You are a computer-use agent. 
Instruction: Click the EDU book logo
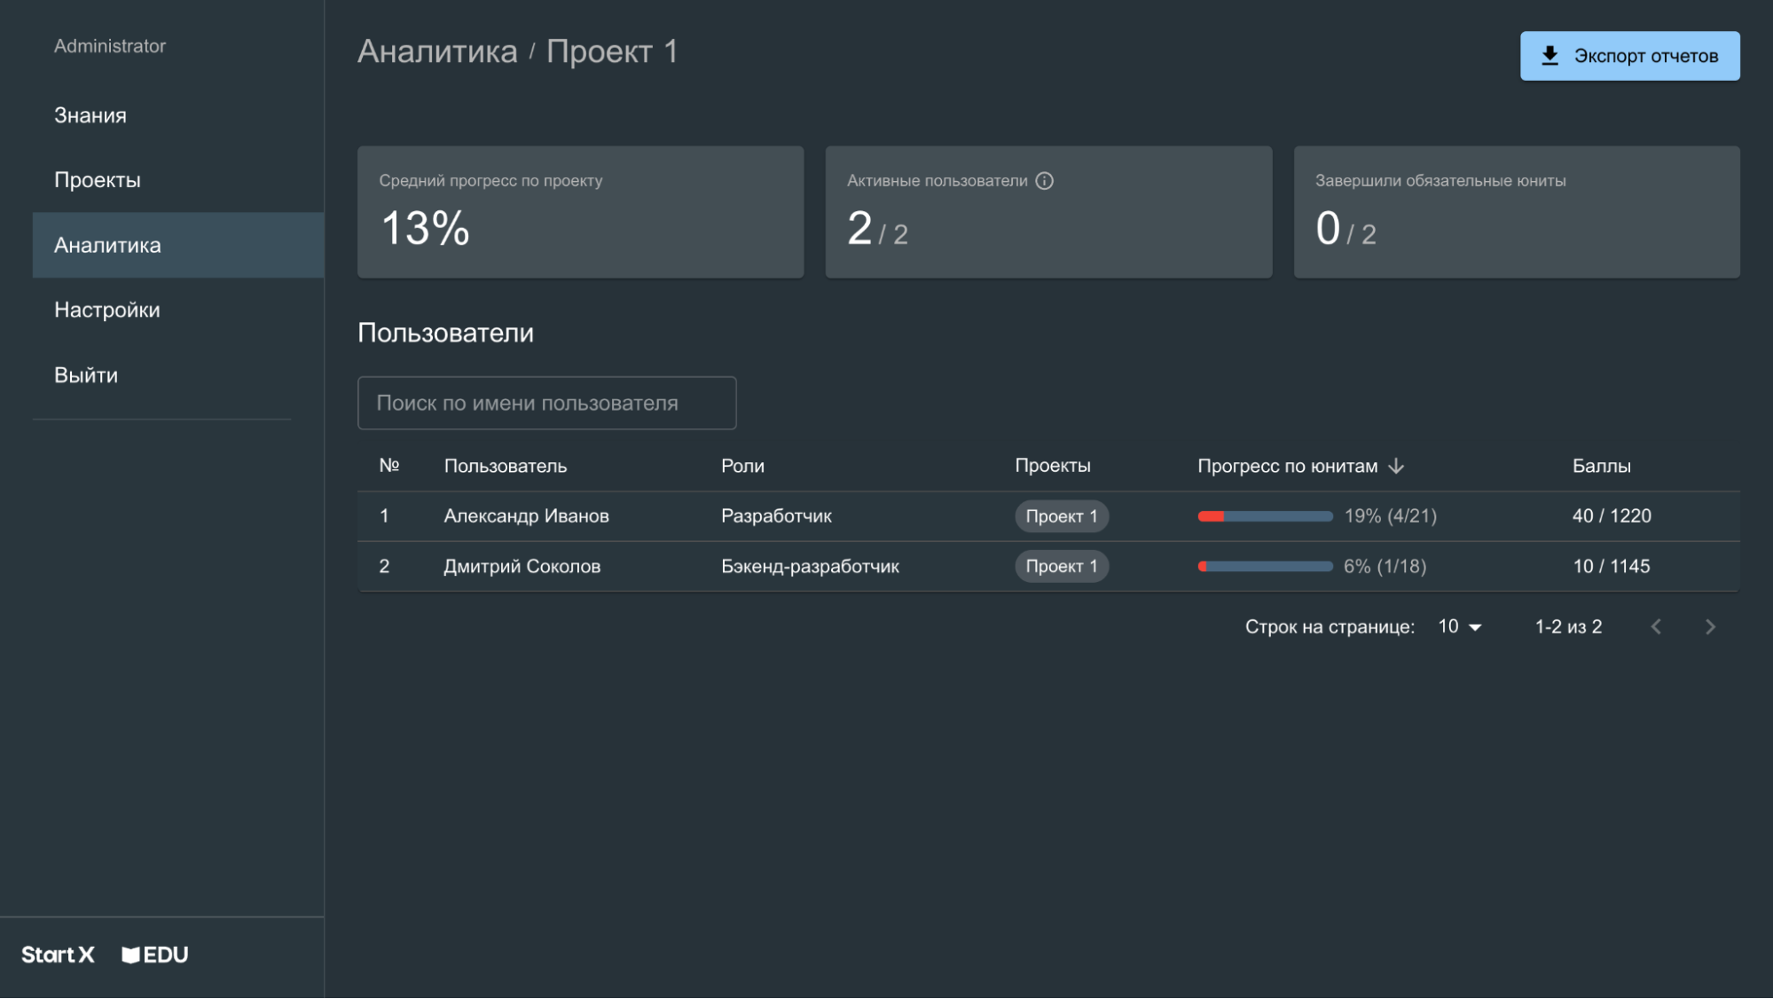pos(154,955)
